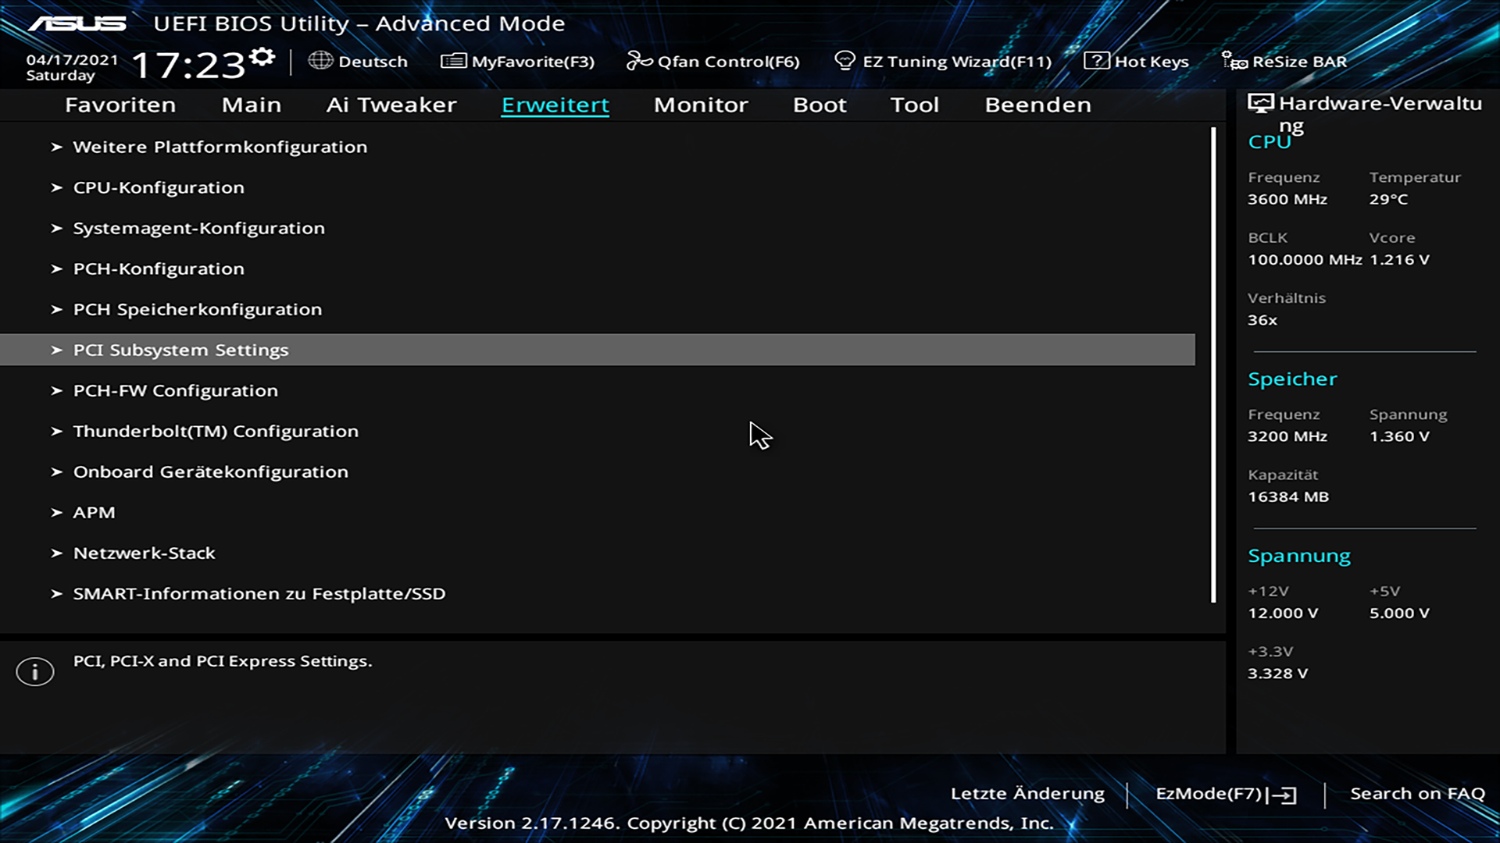
Task: Open the Boot tab
Action: [819, 105]
